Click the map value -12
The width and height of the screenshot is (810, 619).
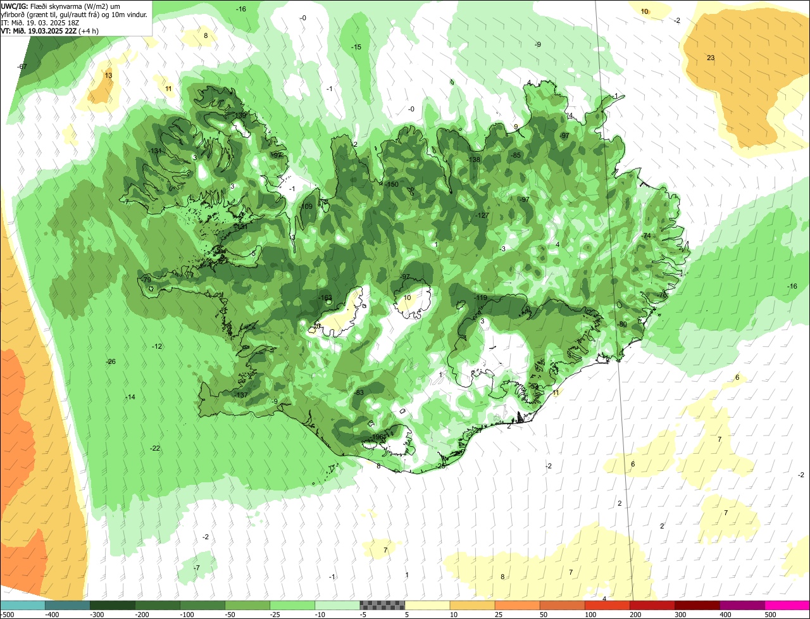pyautogui.click(x=157, y=346)
